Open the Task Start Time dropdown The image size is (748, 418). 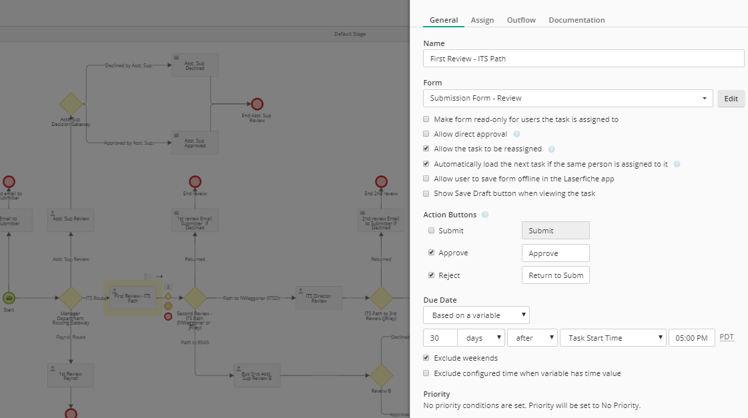pyautogui.click(x=613, y=338)
